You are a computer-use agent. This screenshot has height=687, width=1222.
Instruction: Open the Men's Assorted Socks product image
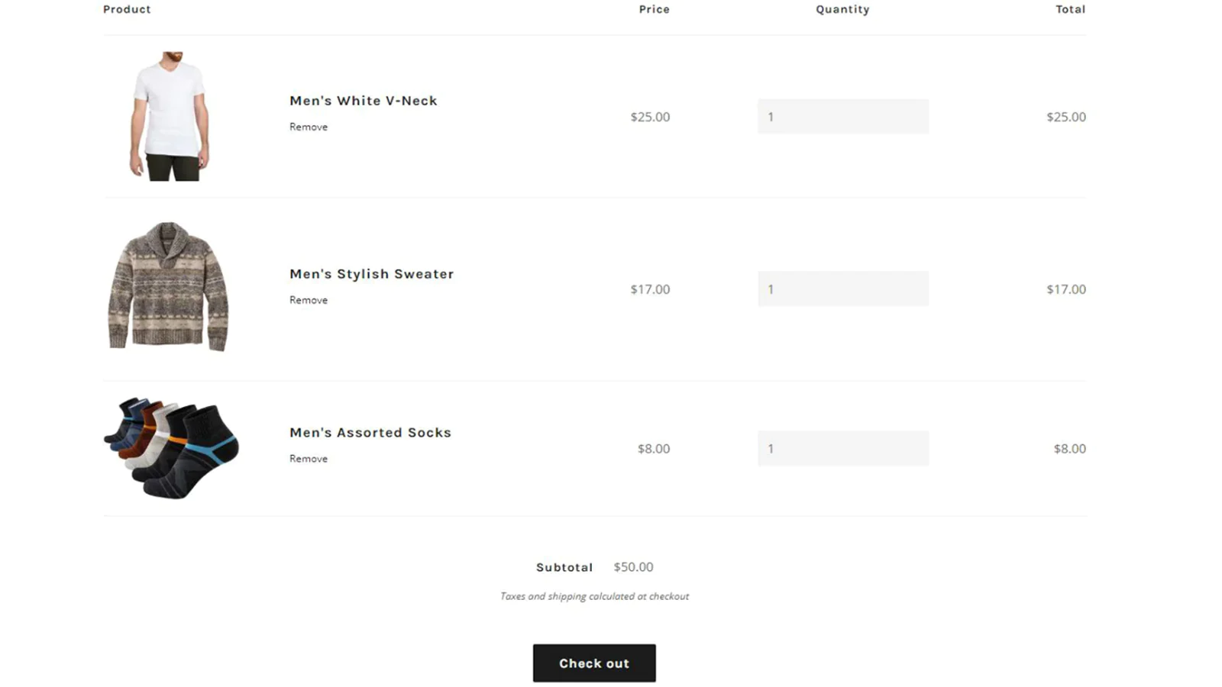pyautogui.click(x=172, y=448)
